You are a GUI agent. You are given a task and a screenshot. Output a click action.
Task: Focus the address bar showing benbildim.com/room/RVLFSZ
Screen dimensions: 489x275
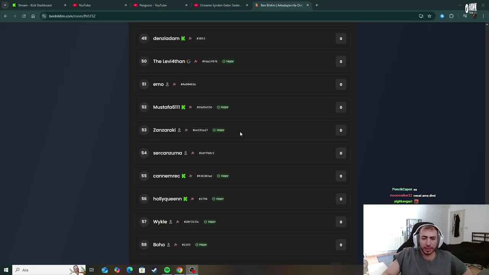[x=229, y=16]
